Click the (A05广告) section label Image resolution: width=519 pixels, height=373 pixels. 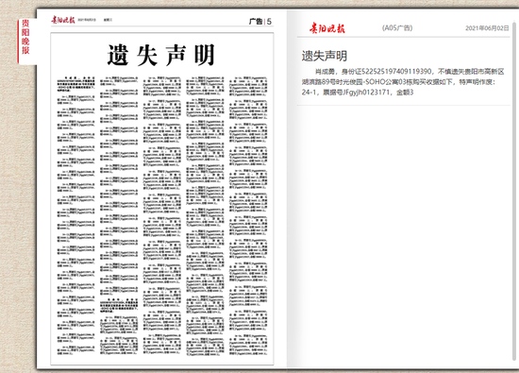[x=397, y=28]
